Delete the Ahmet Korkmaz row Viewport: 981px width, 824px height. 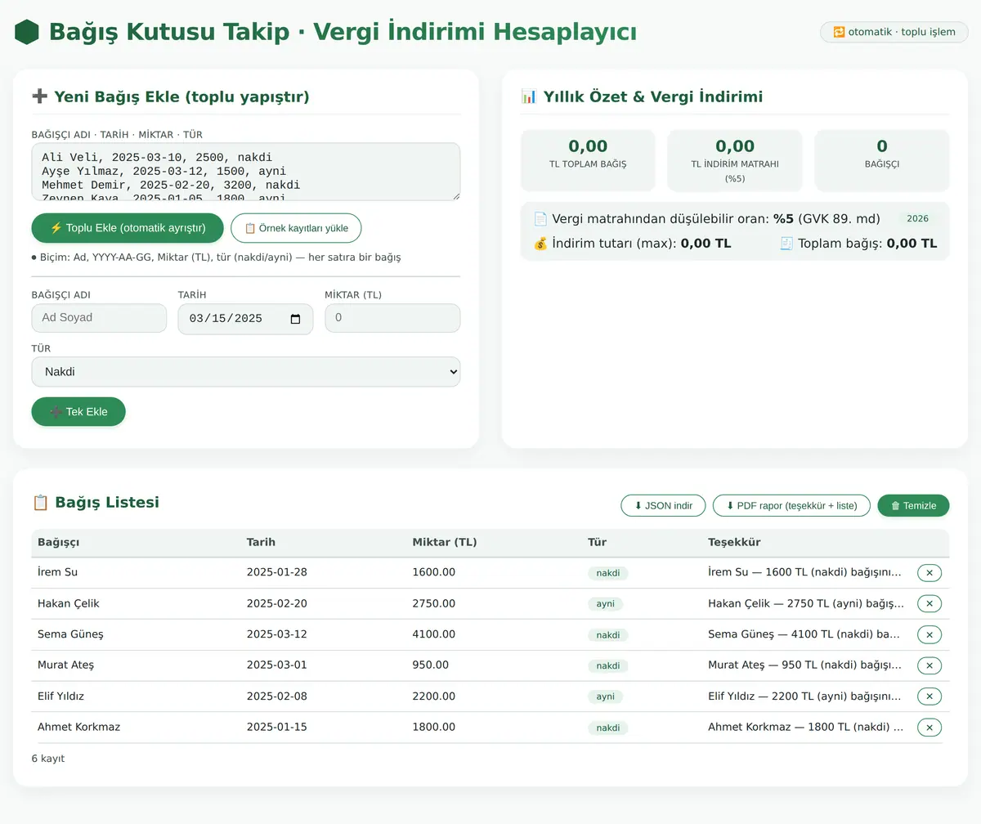(929, 728)
